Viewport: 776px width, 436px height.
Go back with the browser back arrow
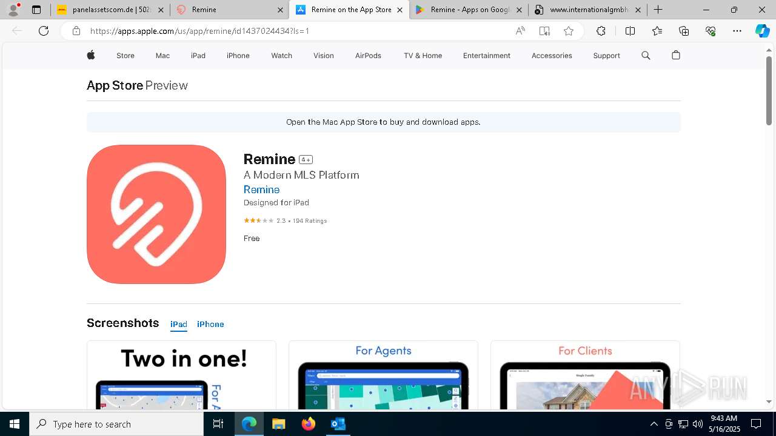coord(17,31)
